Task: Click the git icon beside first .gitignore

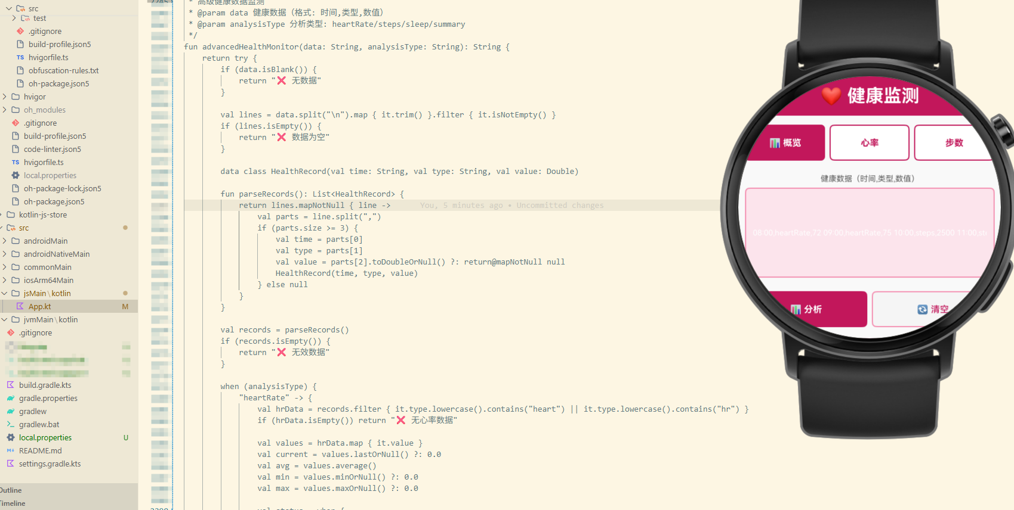Action: [x=20, y=32]
